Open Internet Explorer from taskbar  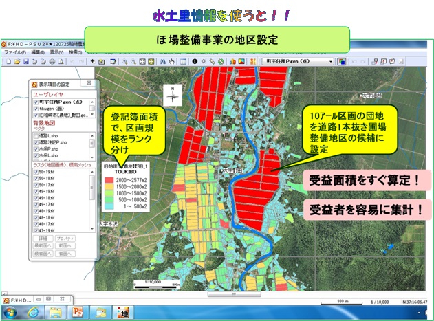33,313
